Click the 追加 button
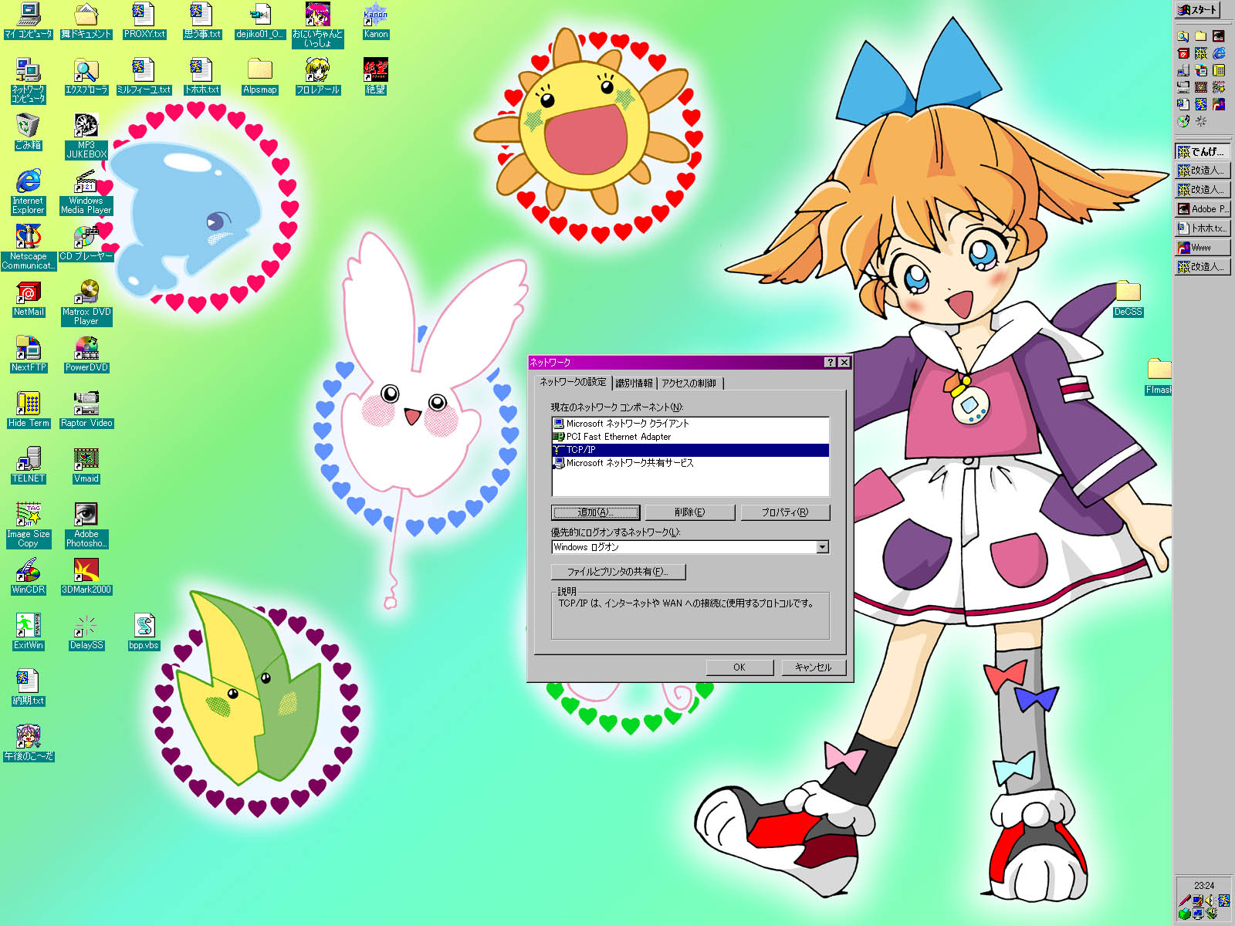The height and width of the screenshot is (926, 1235). [x=595, y=512]
